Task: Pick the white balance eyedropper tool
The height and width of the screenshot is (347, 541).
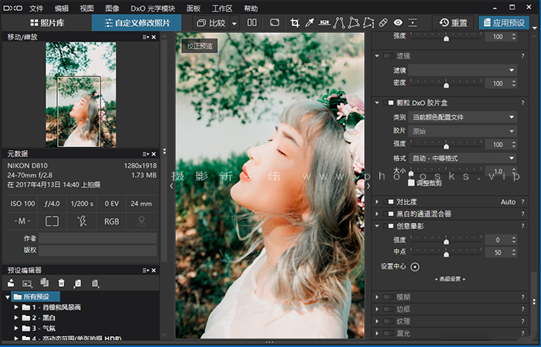Action: tap(309, 23)
